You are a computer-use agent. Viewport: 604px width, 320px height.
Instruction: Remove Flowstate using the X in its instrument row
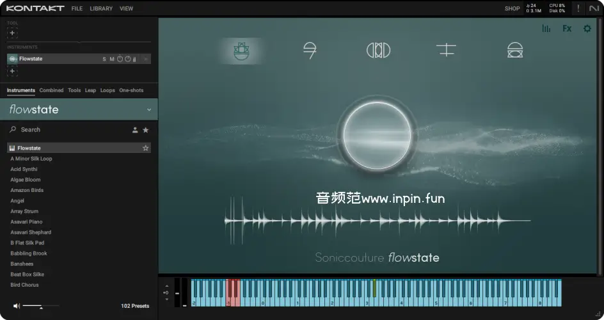pyautogui.click(x=146, y=59)
